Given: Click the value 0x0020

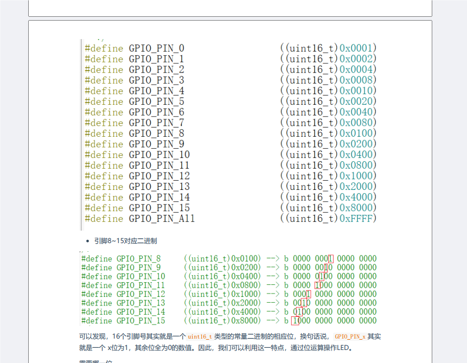Looking at the screenshot, I should (x=356, y=101).
